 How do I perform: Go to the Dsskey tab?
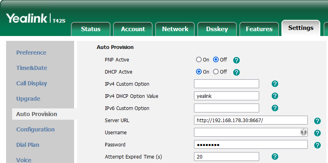pos(217,29)
